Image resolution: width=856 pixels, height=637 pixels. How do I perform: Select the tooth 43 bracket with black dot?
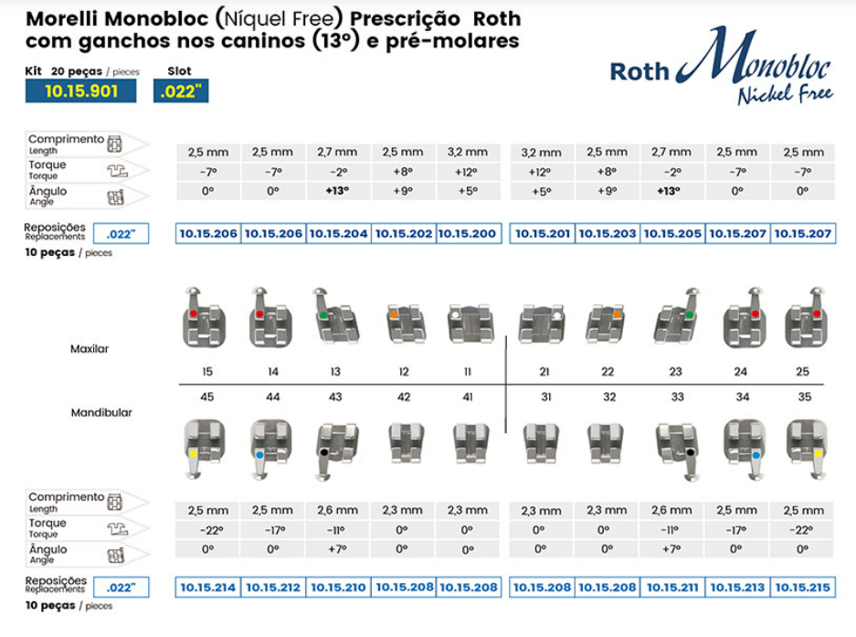336,451
